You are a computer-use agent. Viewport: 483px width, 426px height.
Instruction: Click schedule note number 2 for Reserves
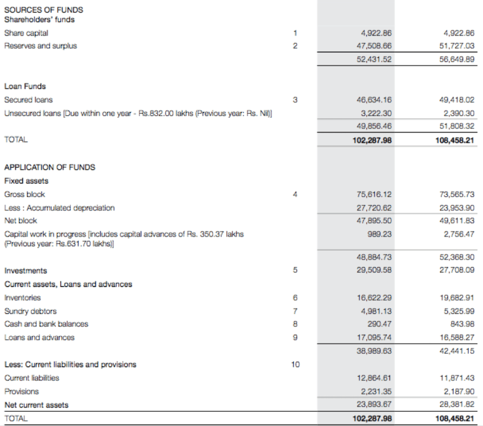click(295, 44)
